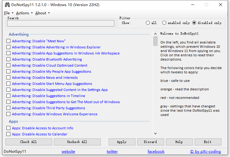230x157 pixels.
Task: Click the DoNotSpy11 binoculars app icon
Action: pyautogui.click(x=7, y=5)
